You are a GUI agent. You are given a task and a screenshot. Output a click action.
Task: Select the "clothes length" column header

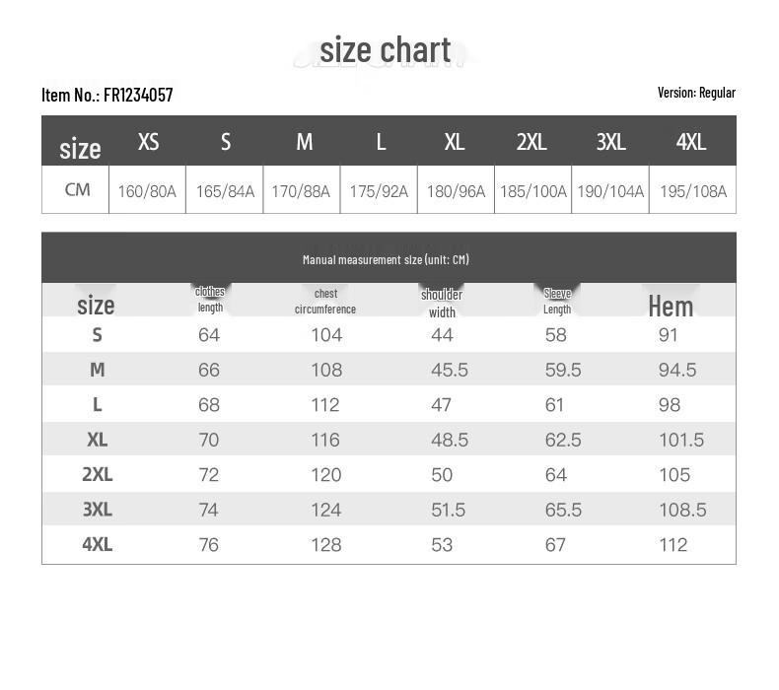pos(210,300)
